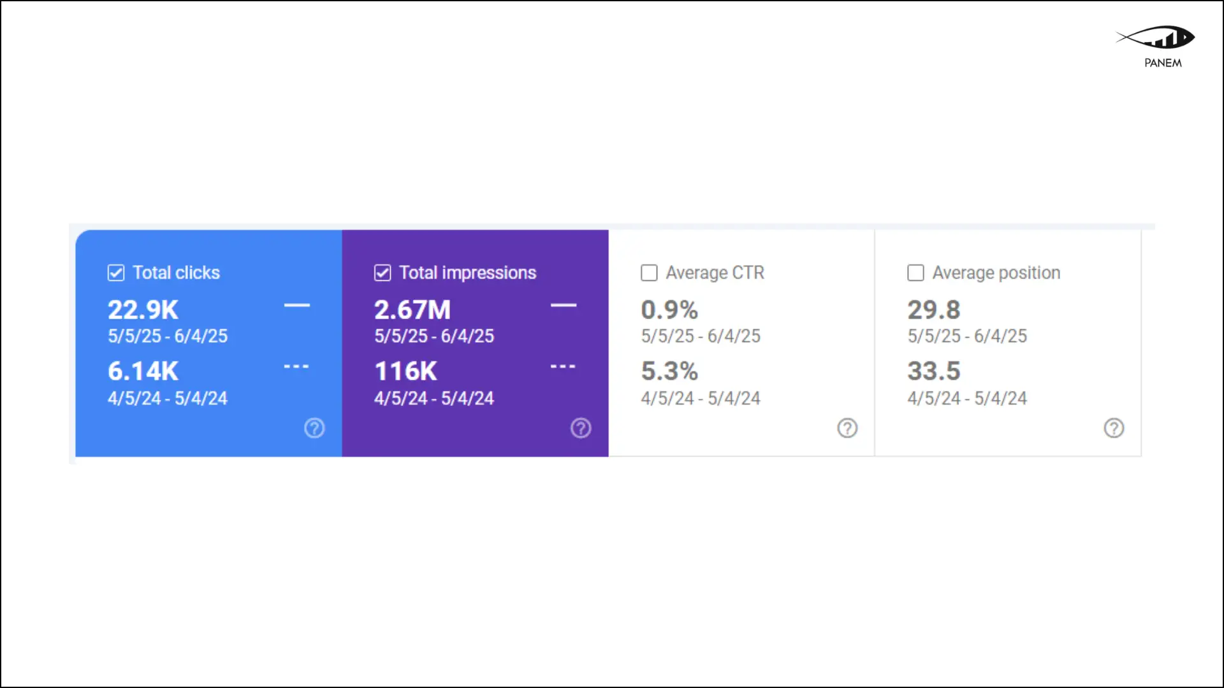Click dashed line legend in Total impressions
Image resolution: width=1224 pixels, height=688 pixels.
pos(563,367)
